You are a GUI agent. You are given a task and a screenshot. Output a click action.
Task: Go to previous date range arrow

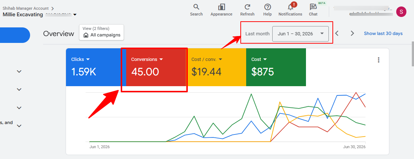pos(337,33)
